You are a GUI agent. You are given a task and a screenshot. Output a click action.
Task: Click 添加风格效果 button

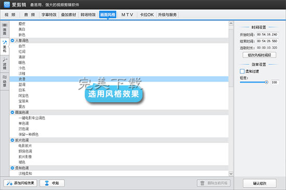[x=20, y=183]
